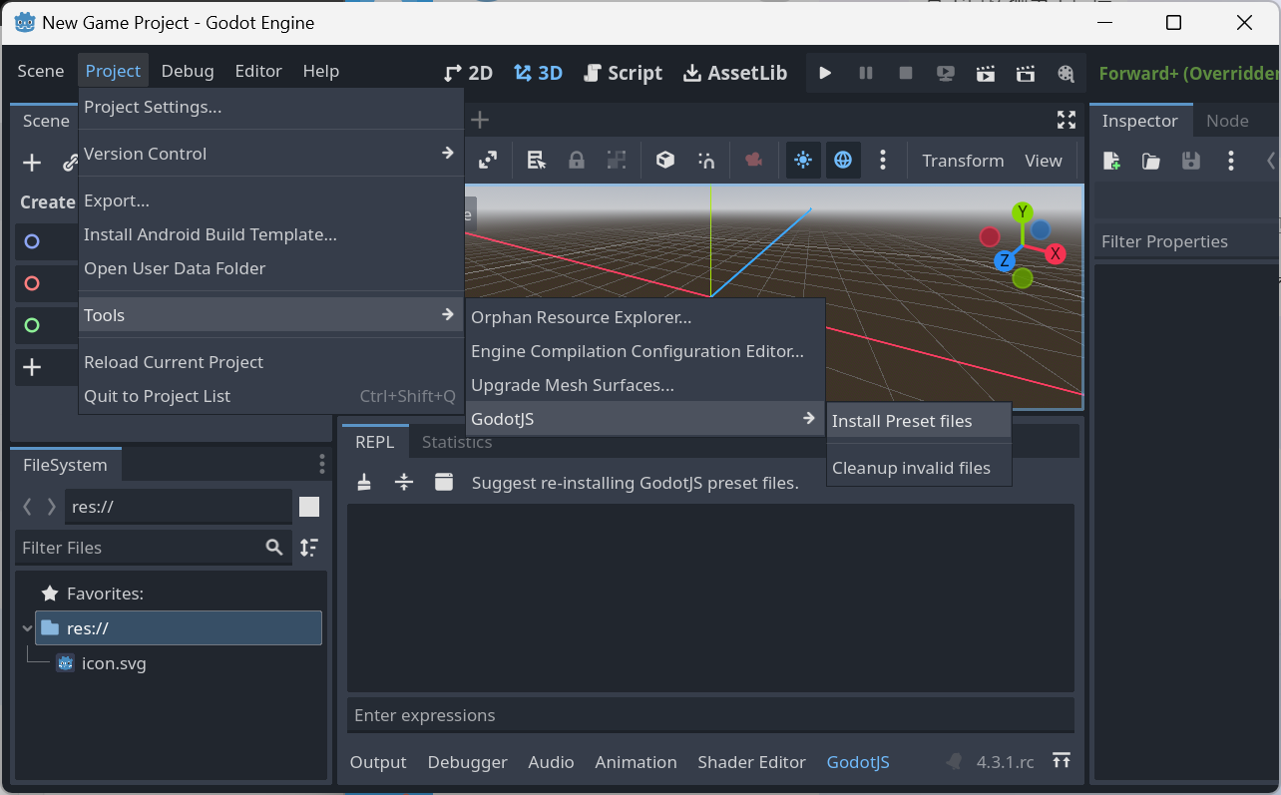This screenshot has height=795, width=1281.
Task: Open the Forward+ renderer dropdown
Action: [x=1189, y=73]
